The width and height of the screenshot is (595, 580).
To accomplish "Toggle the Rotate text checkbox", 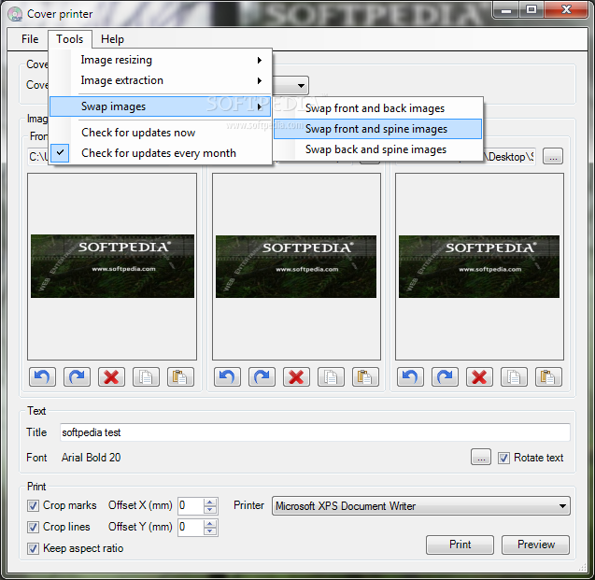I will (x=503, y=458).
